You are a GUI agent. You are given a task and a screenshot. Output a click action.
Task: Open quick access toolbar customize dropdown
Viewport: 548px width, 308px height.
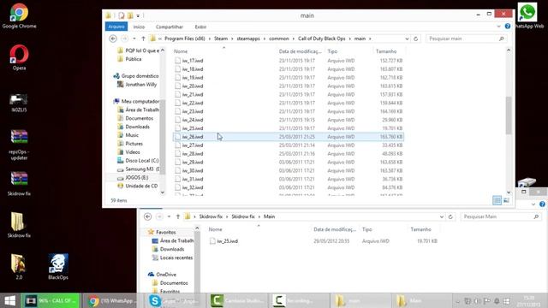pyautogui.click(x=138, y=15)
